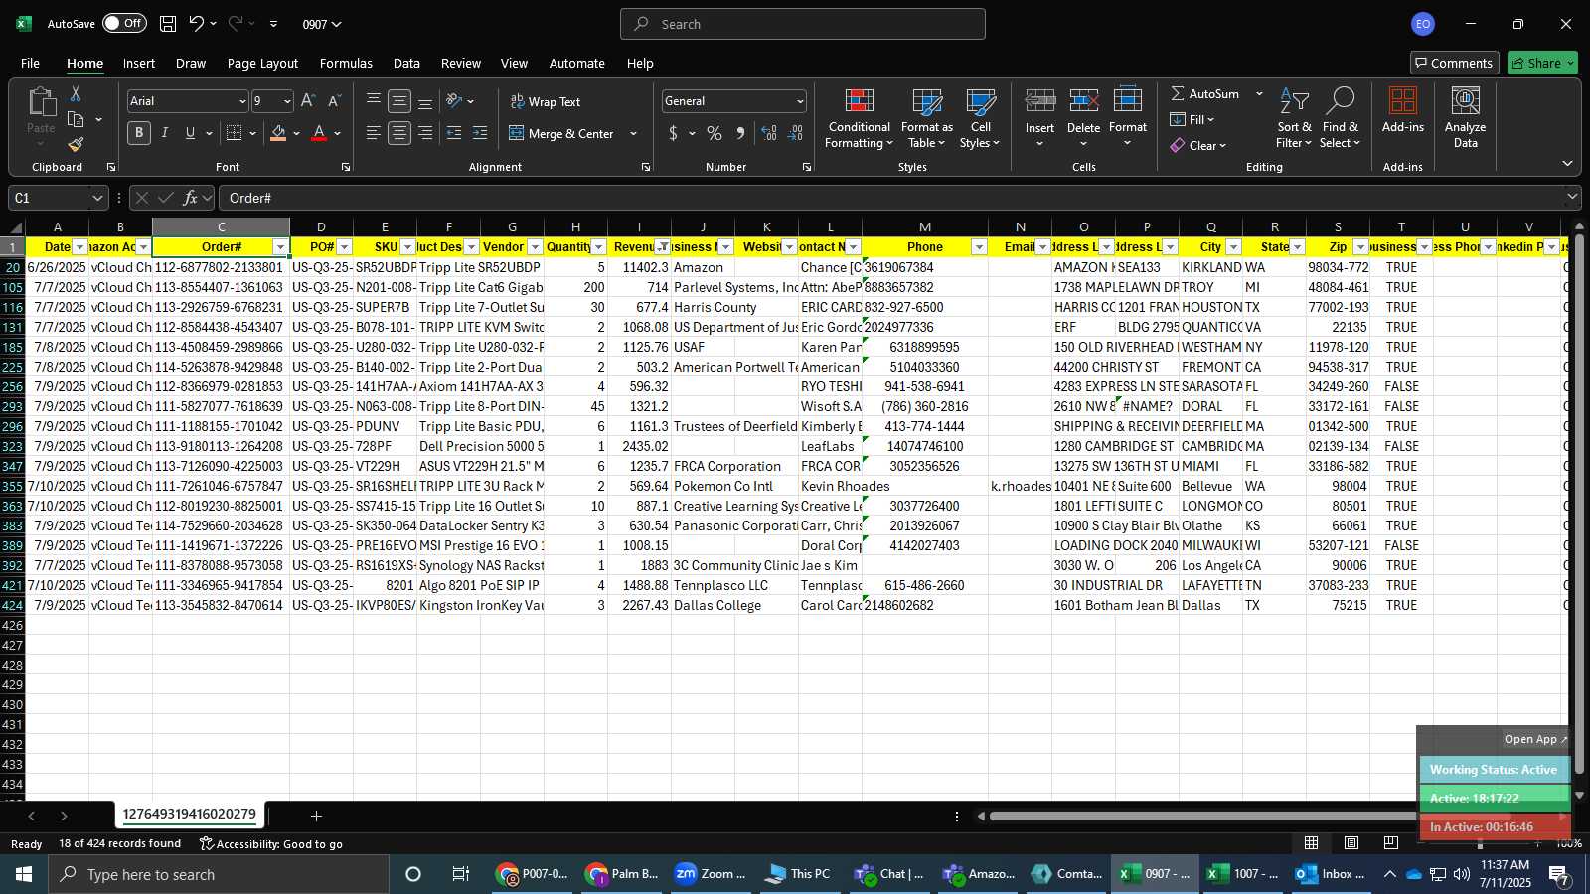Click Insert cells icon

[1039, 100]
